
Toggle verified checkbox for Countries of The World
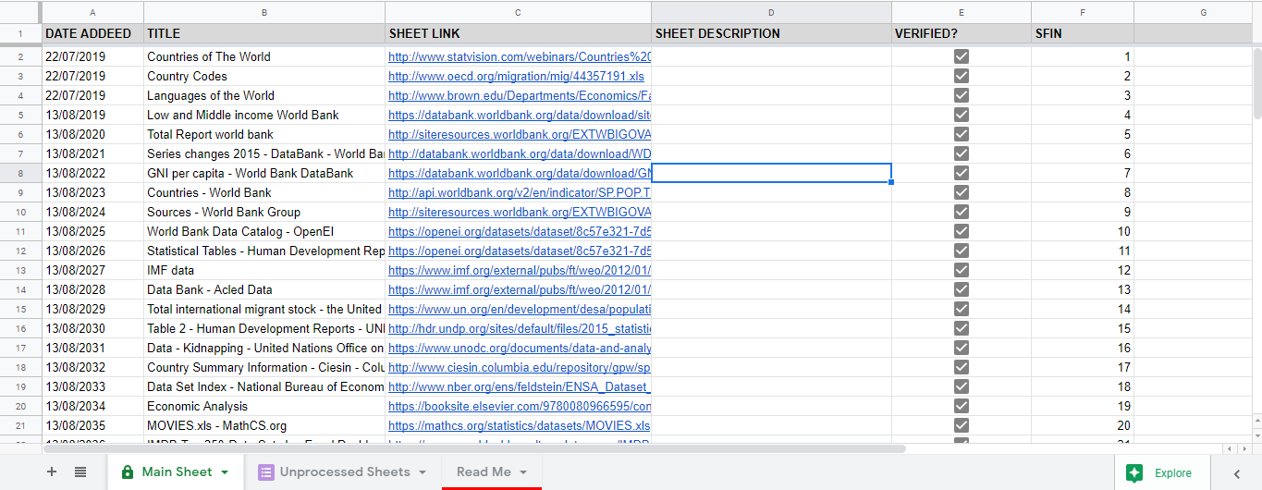962,56
